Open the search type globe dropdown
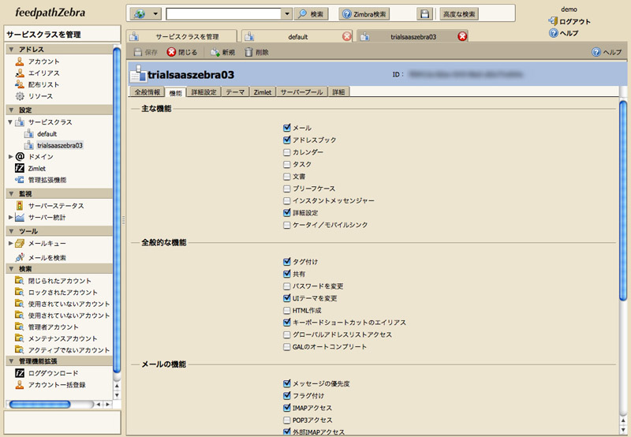 point(146,14)
